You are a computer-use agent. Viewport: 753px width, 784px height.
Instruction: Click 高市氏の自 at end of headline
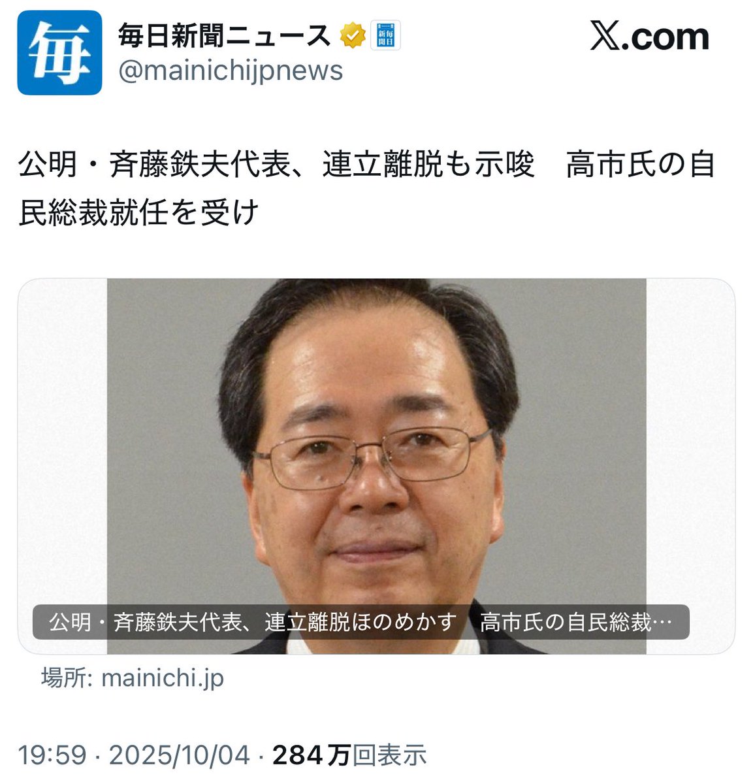tap(641, 165)
